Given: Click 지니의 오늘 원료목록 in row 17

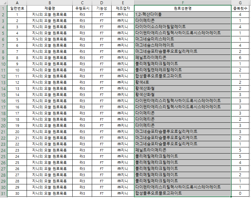Looking at the screenshot, I should 50,107.
